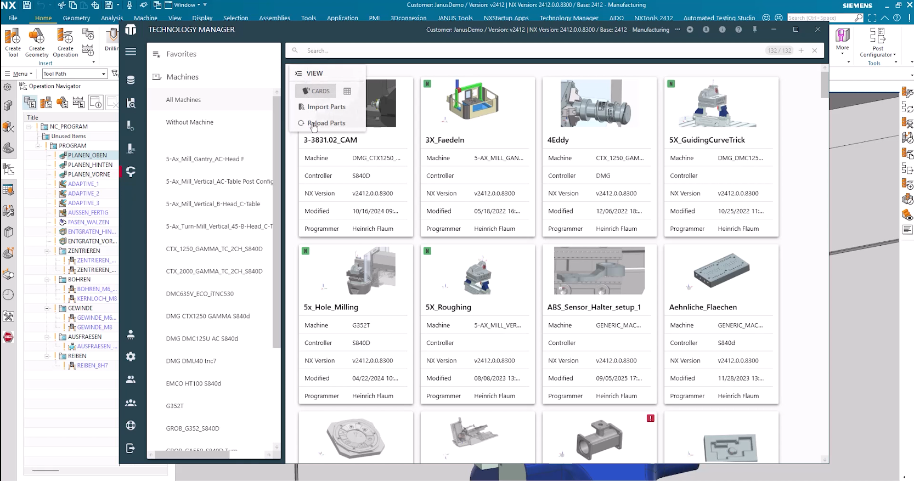The width and height of the screenshot is (914, 481).
Task: Select the Without Machine filter
Action: (x=190, y=122)
